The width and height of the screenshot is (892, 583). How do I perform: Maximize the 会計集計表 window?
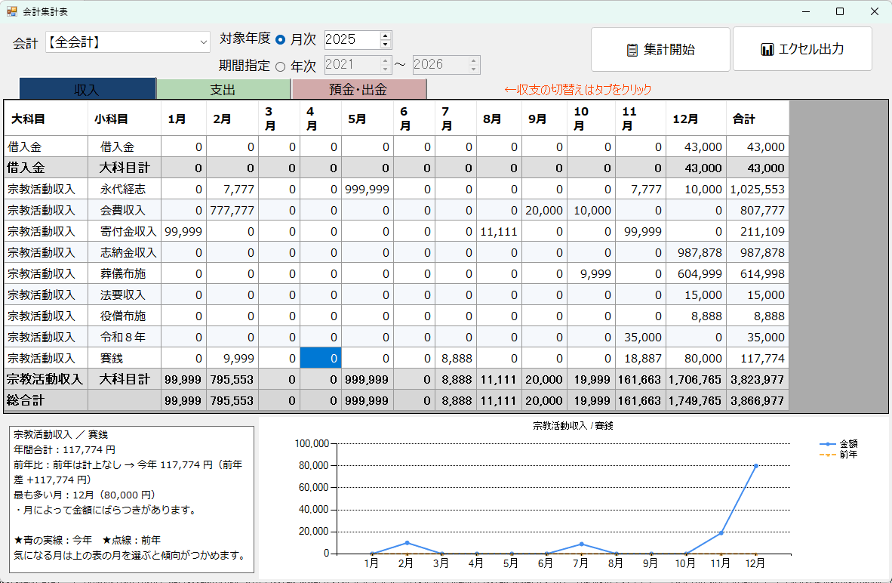(x=839, y=11)
